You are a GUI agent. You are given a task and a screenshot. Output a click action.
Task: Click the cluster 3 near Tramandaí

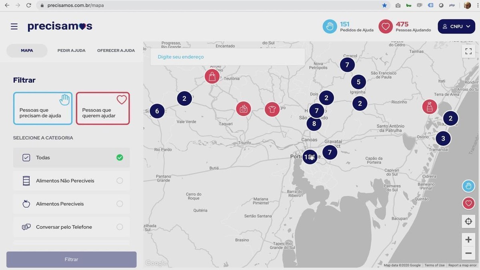443,139
